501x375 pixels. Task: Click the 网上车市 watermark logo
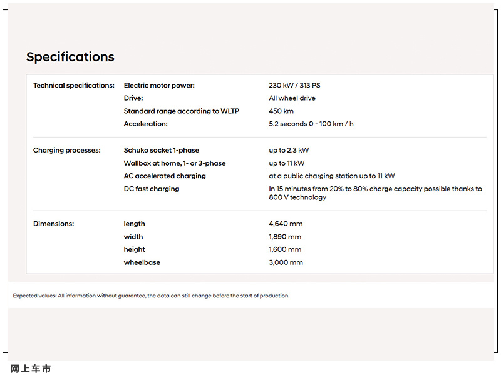31,369
